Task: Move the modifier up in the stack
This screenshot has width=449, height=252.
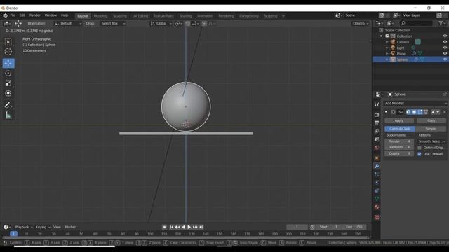Action: tap(433, 112)
